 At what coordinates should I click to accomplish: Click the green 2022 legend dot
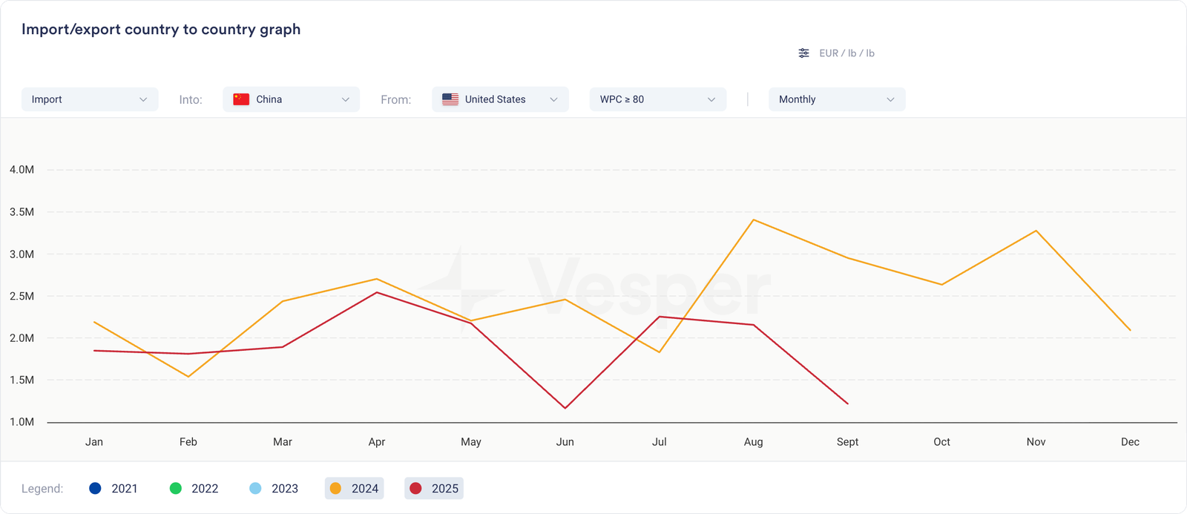click(176, 488)
